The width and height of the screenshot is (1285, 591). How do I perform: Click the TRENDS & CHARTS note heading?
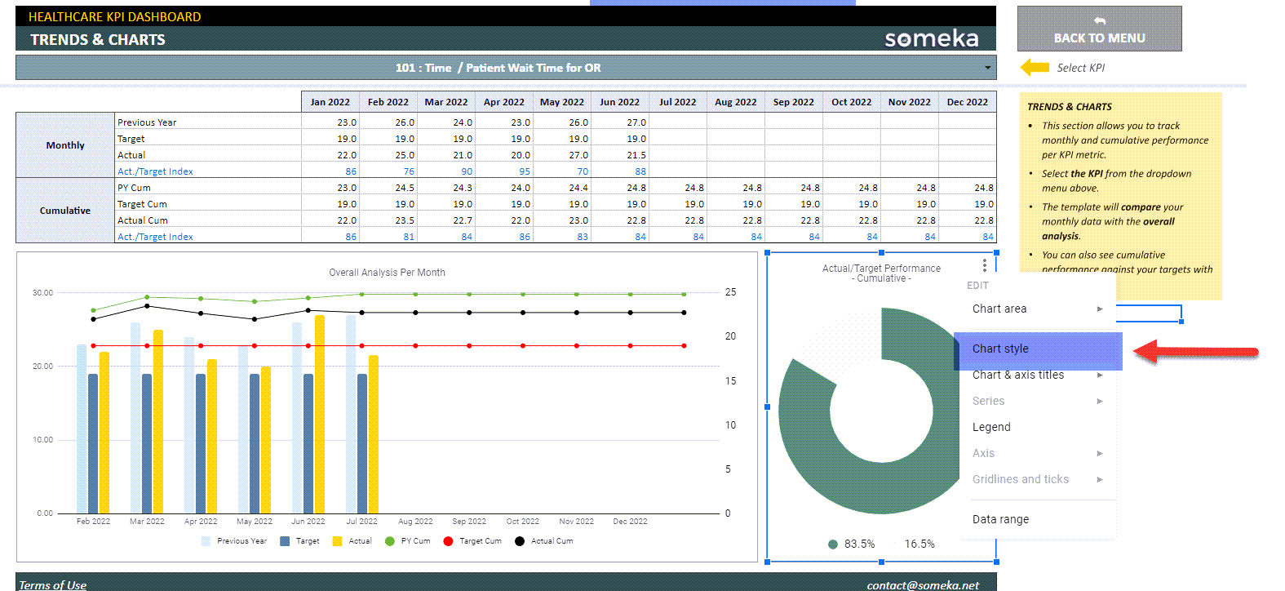pyautogui.click(x=1069, y=107)
